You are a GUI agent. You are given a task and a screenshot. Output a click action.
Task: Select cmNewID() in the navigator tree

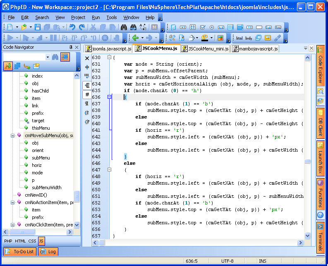36,195
